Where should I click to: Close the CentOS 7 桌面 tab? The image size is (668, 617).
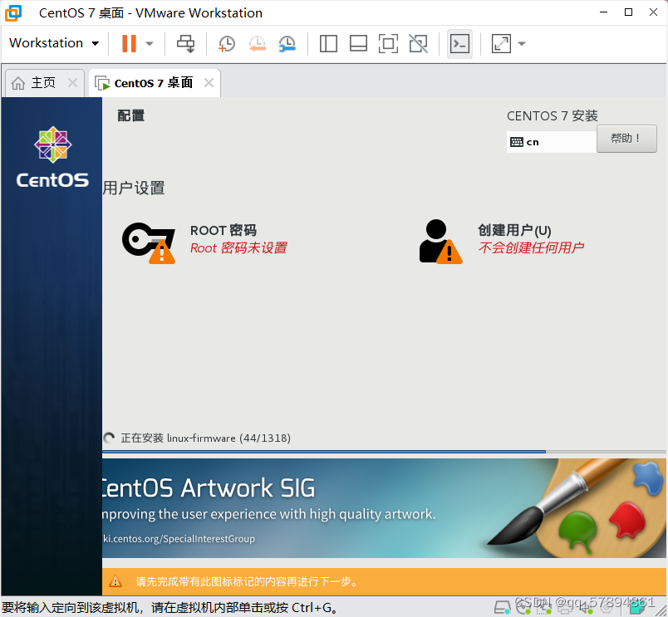click(x=209, y=82)
